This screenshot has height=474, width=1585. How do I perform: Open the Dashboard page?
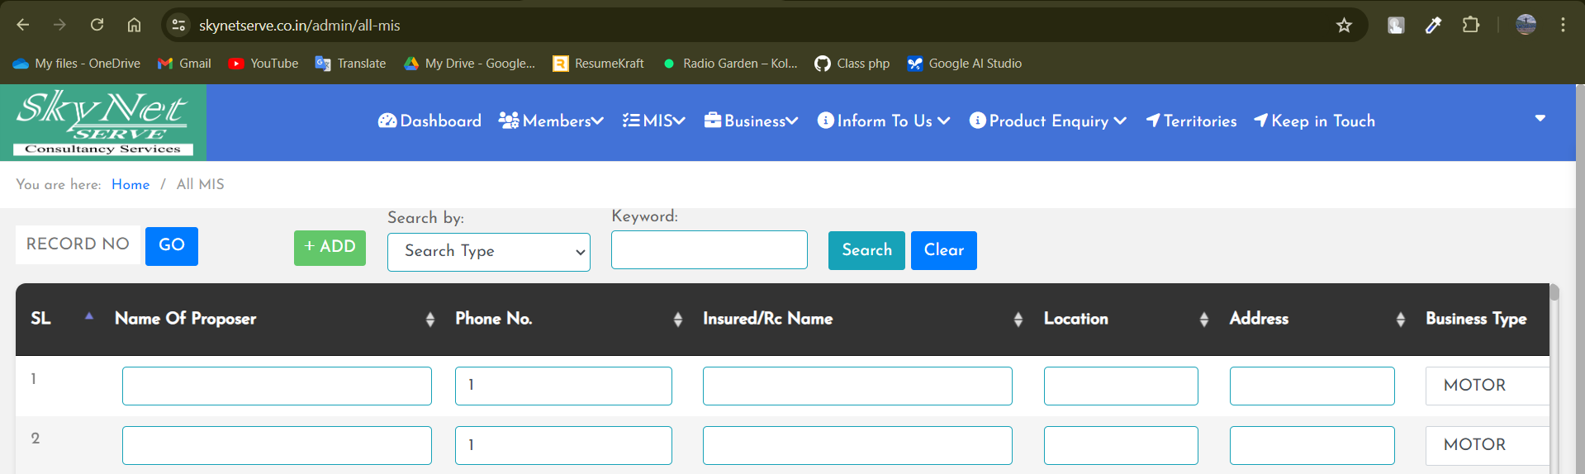(x=429, y=121)
